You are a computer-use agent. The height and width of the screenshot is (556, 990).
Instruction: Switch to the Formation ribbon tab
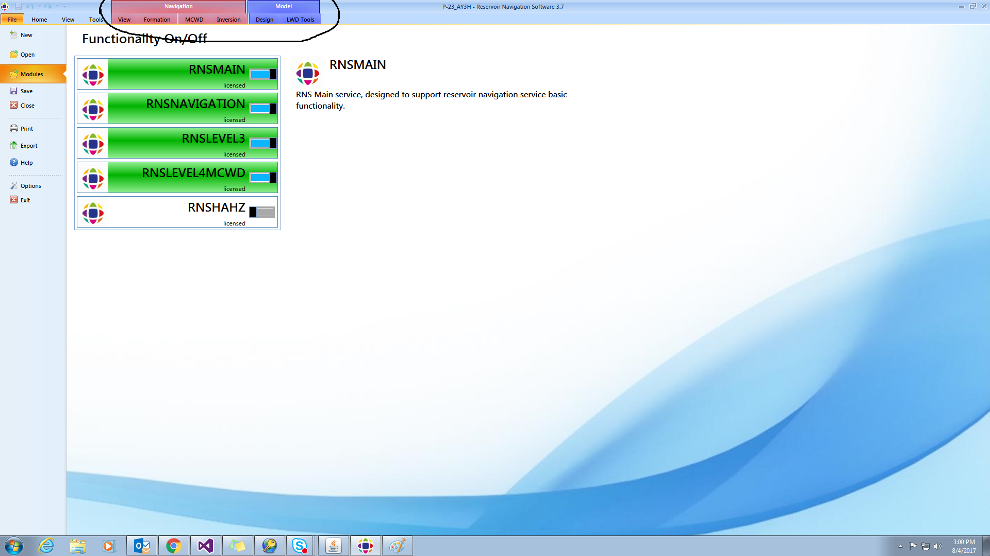(157, 20)
